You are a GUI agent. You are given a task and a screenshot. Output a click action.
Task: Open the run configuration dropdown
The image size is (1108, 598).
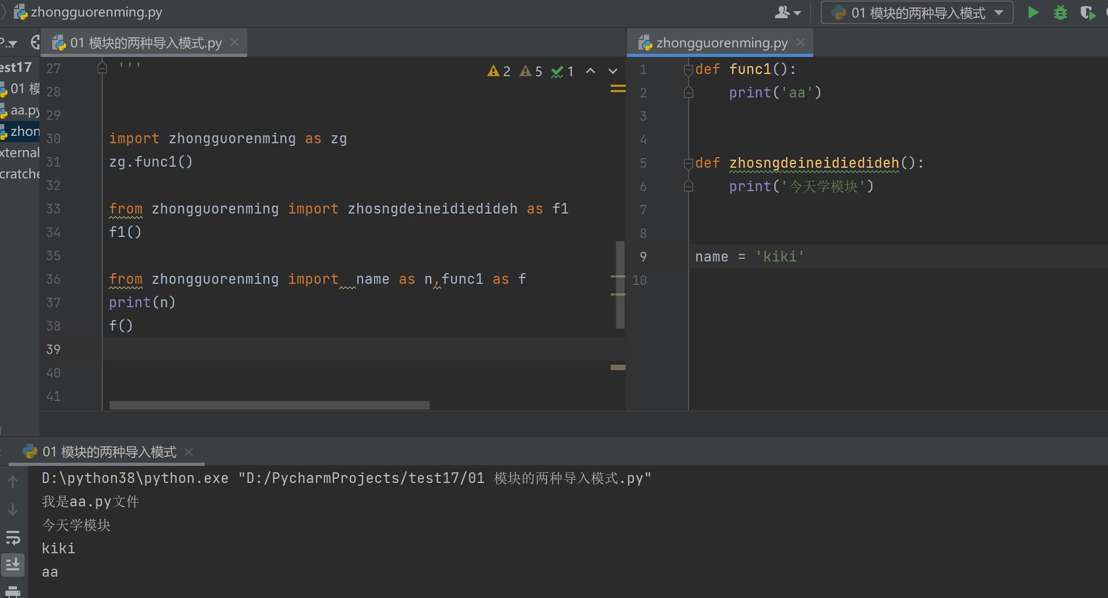click(x=917, y=12)
